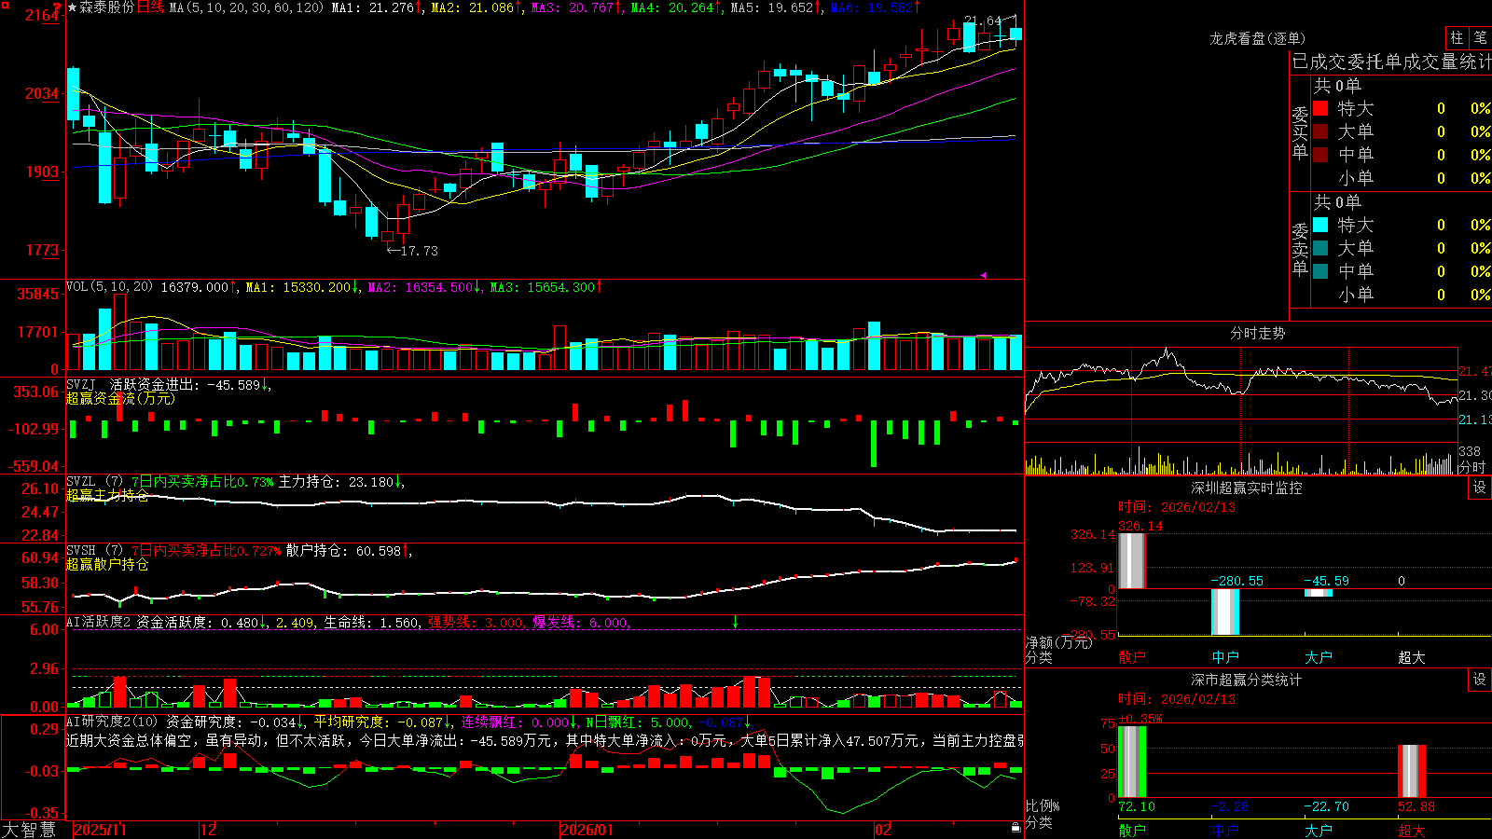Click the intraday 分时走势 mini chart
This screenshot has width=1492, height=839.
click(1241, 393)
